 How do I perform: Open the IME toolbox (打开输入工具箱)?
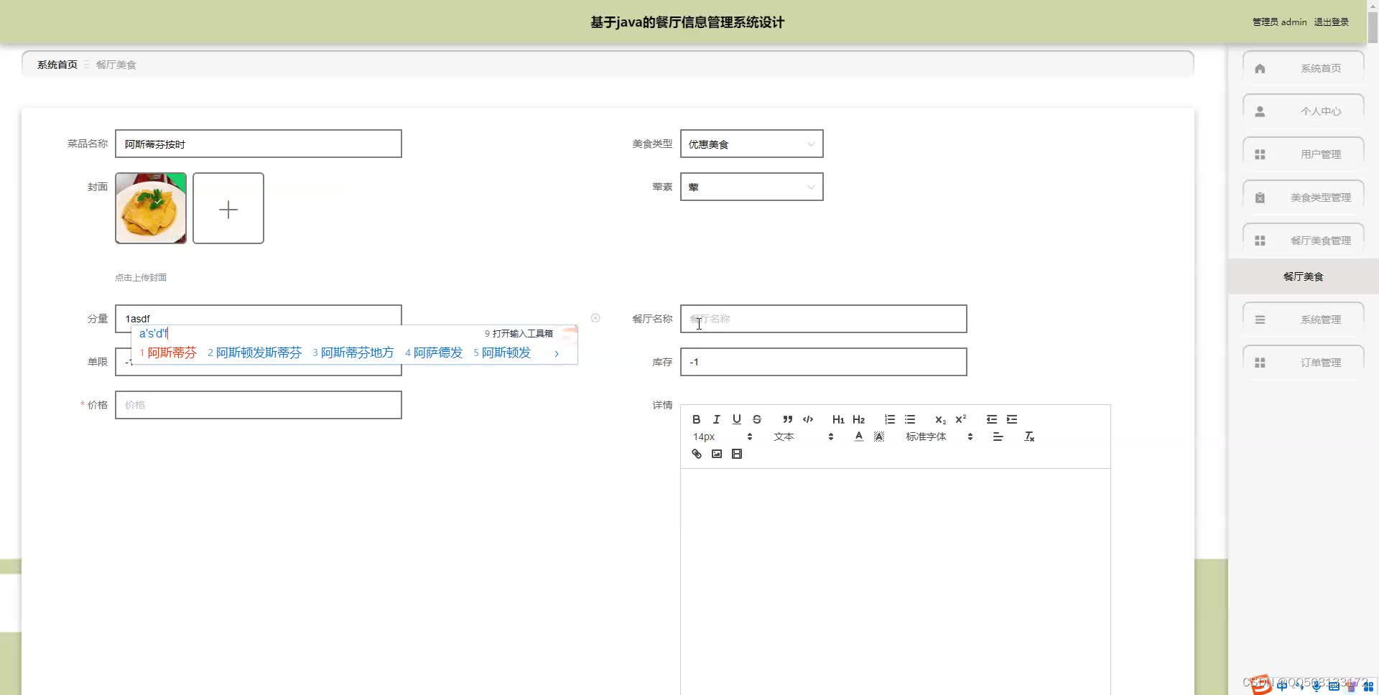(519, 334)
